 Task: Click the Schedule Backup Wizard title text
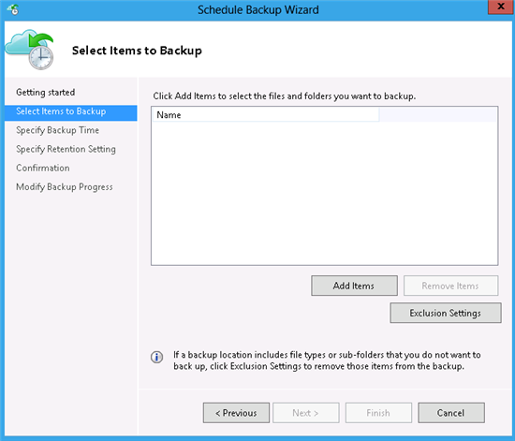click(x=258, y=10)
